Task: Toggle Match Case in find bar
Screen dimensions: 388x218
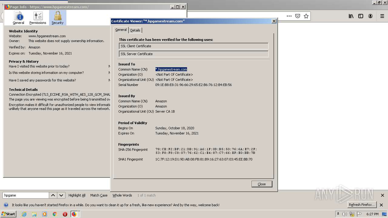Action: point(99,195)
